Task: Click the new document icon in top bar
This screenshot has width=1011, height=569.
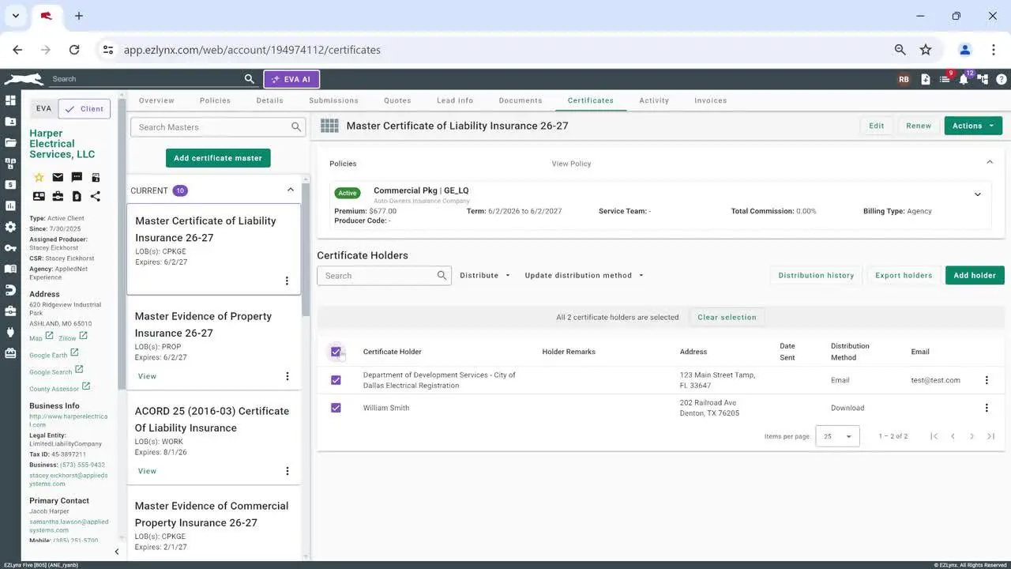Action: tap(926, 79)
